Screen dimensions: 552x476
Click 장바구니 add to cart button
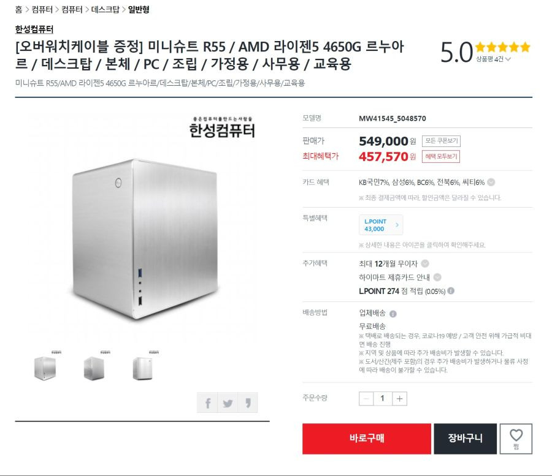[x=465, y=439]
